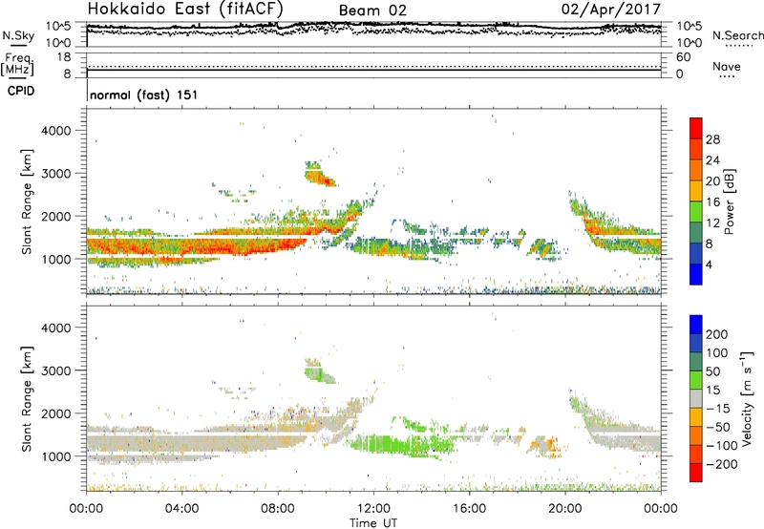764x529 pixels.
Task: Click the '-200' value on Velocity color bar
Action: tap(721, 464)
